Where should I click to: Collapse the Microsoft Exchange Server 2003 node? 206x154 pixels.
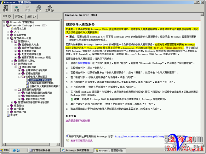point(4,25)
